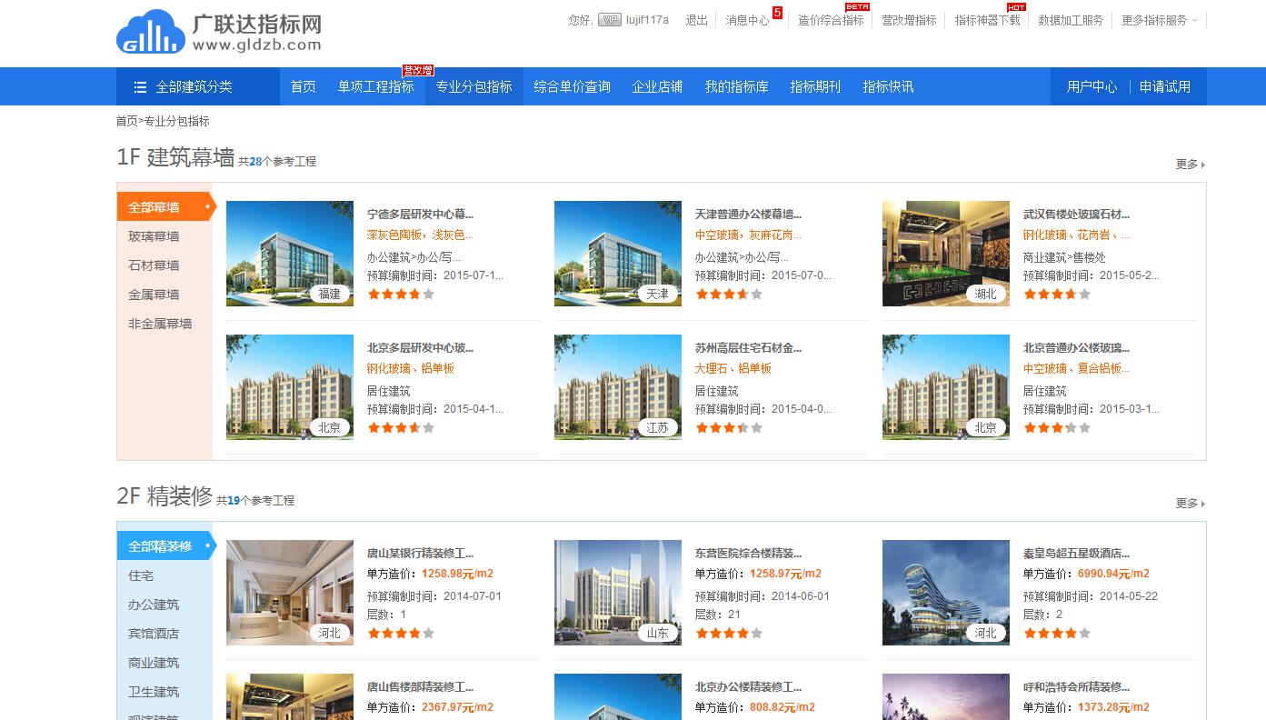This screenshot has width=1266, height=720.
Task: Filter 精装修 by 宾馆酒店
Action: click(154, 634)
